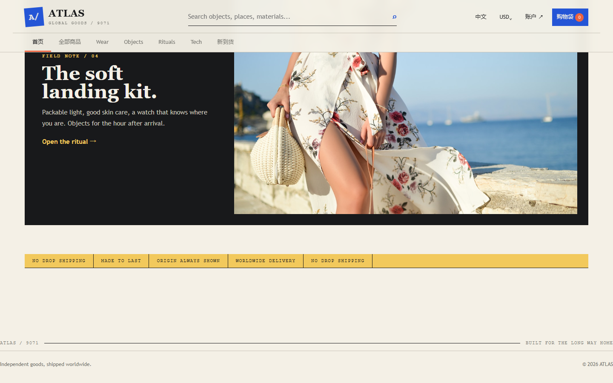Open the Rituals category tab

tap(167, 42)
